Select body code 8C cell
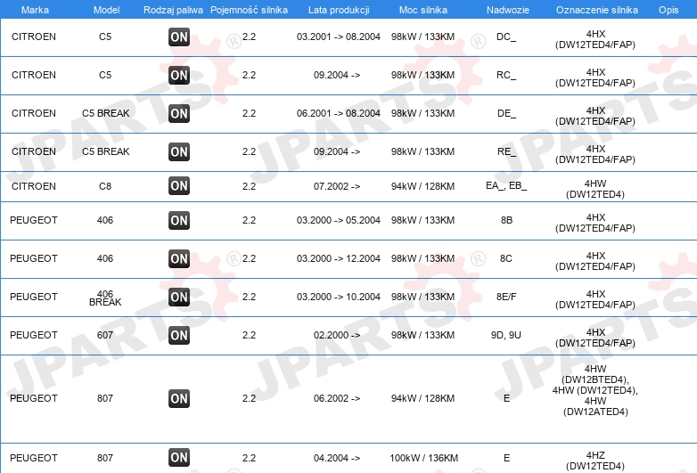This screenshot has height=473, width=697. 506,258
